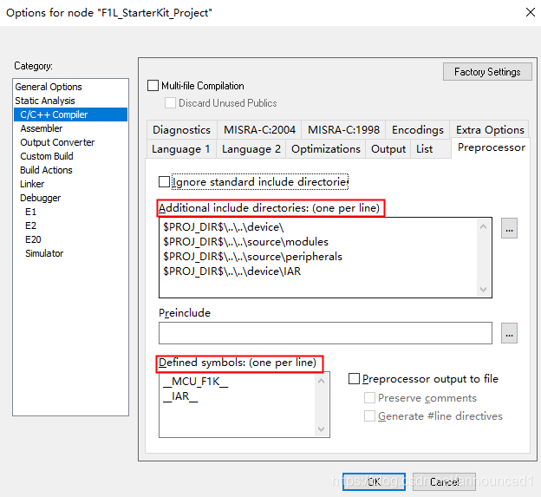Image resolution: width=541 pixels, height=497 pixels.
Task: Confirm with the OK button
Action: (x=374, y=481)
